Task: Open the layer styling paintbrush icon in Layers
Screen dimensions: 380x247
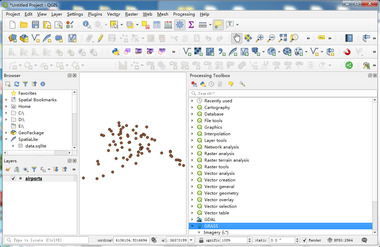Action: click(8, 169)
